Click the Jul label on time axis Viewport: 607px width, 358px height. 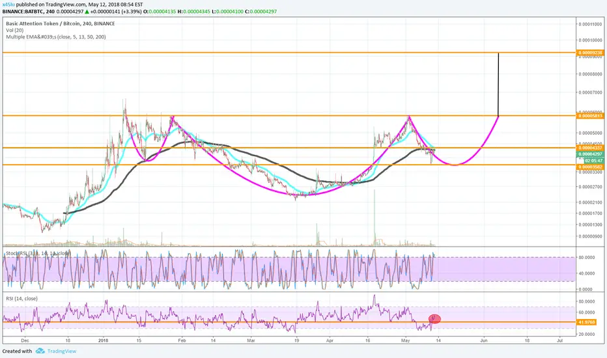coord(559,340)
